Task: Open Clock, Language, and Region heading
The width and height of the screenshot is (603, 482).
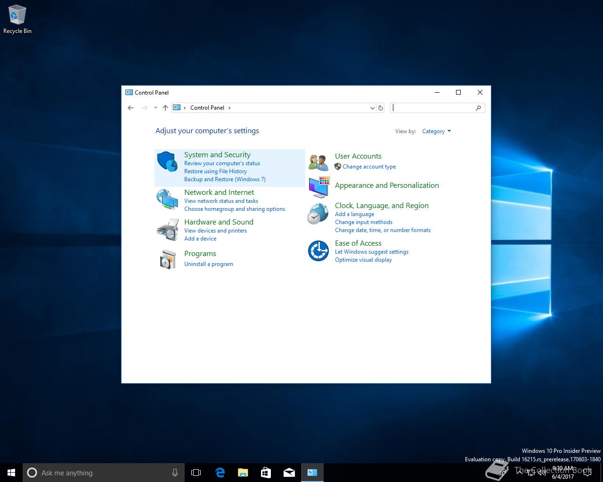Action: coord(382,206)
